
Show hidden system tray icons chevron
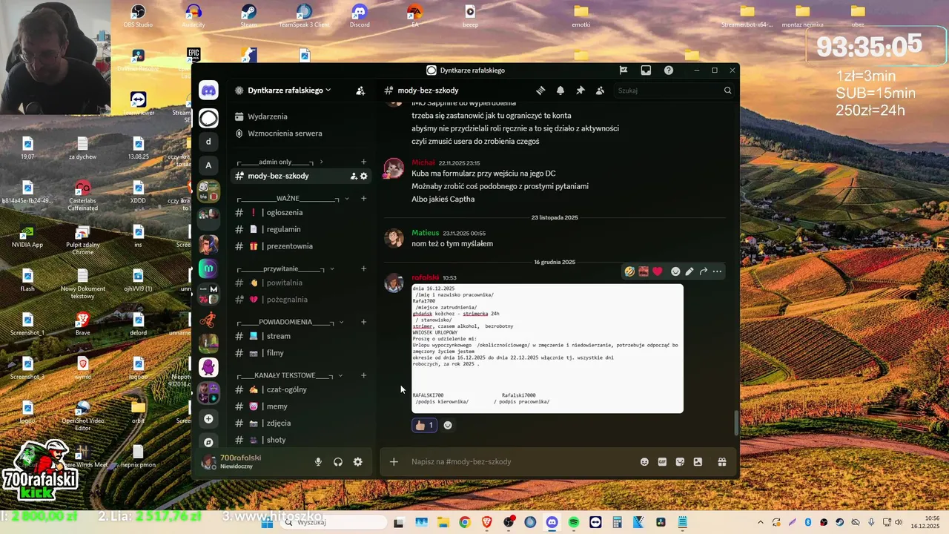point(760,522)
